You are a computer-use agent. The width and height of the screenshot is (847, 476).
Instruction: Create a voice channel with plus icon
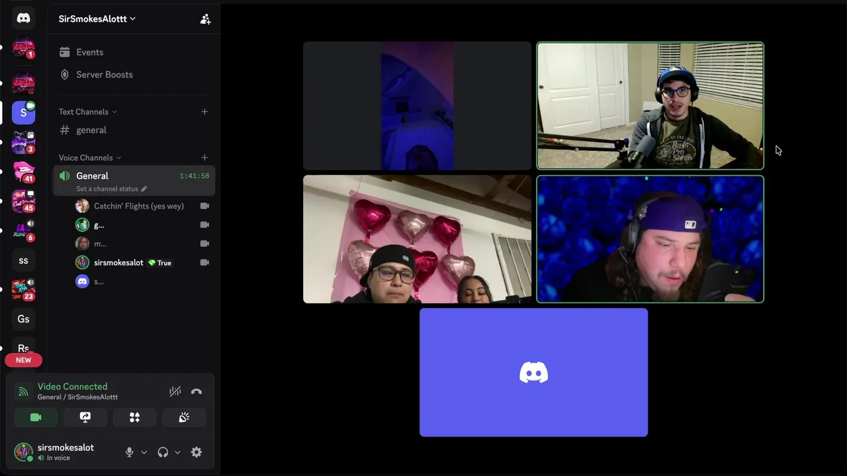204,157
